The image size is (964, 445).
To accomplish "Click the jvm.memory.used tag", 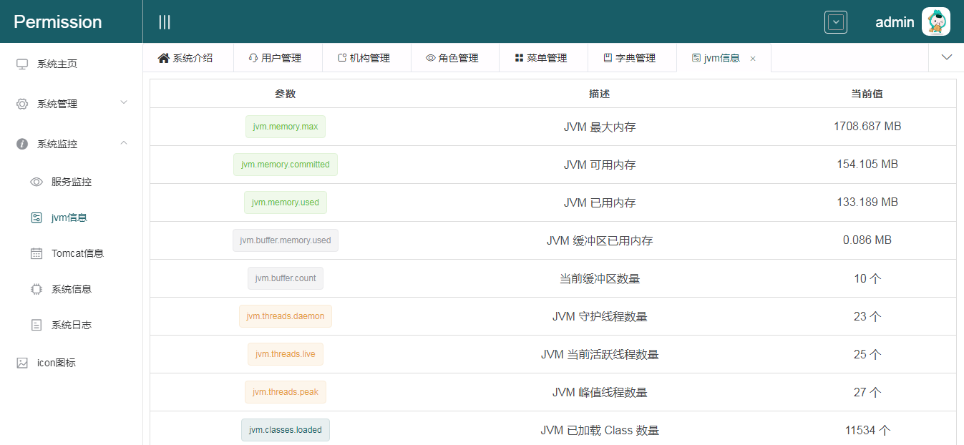I will coord(286,202).
